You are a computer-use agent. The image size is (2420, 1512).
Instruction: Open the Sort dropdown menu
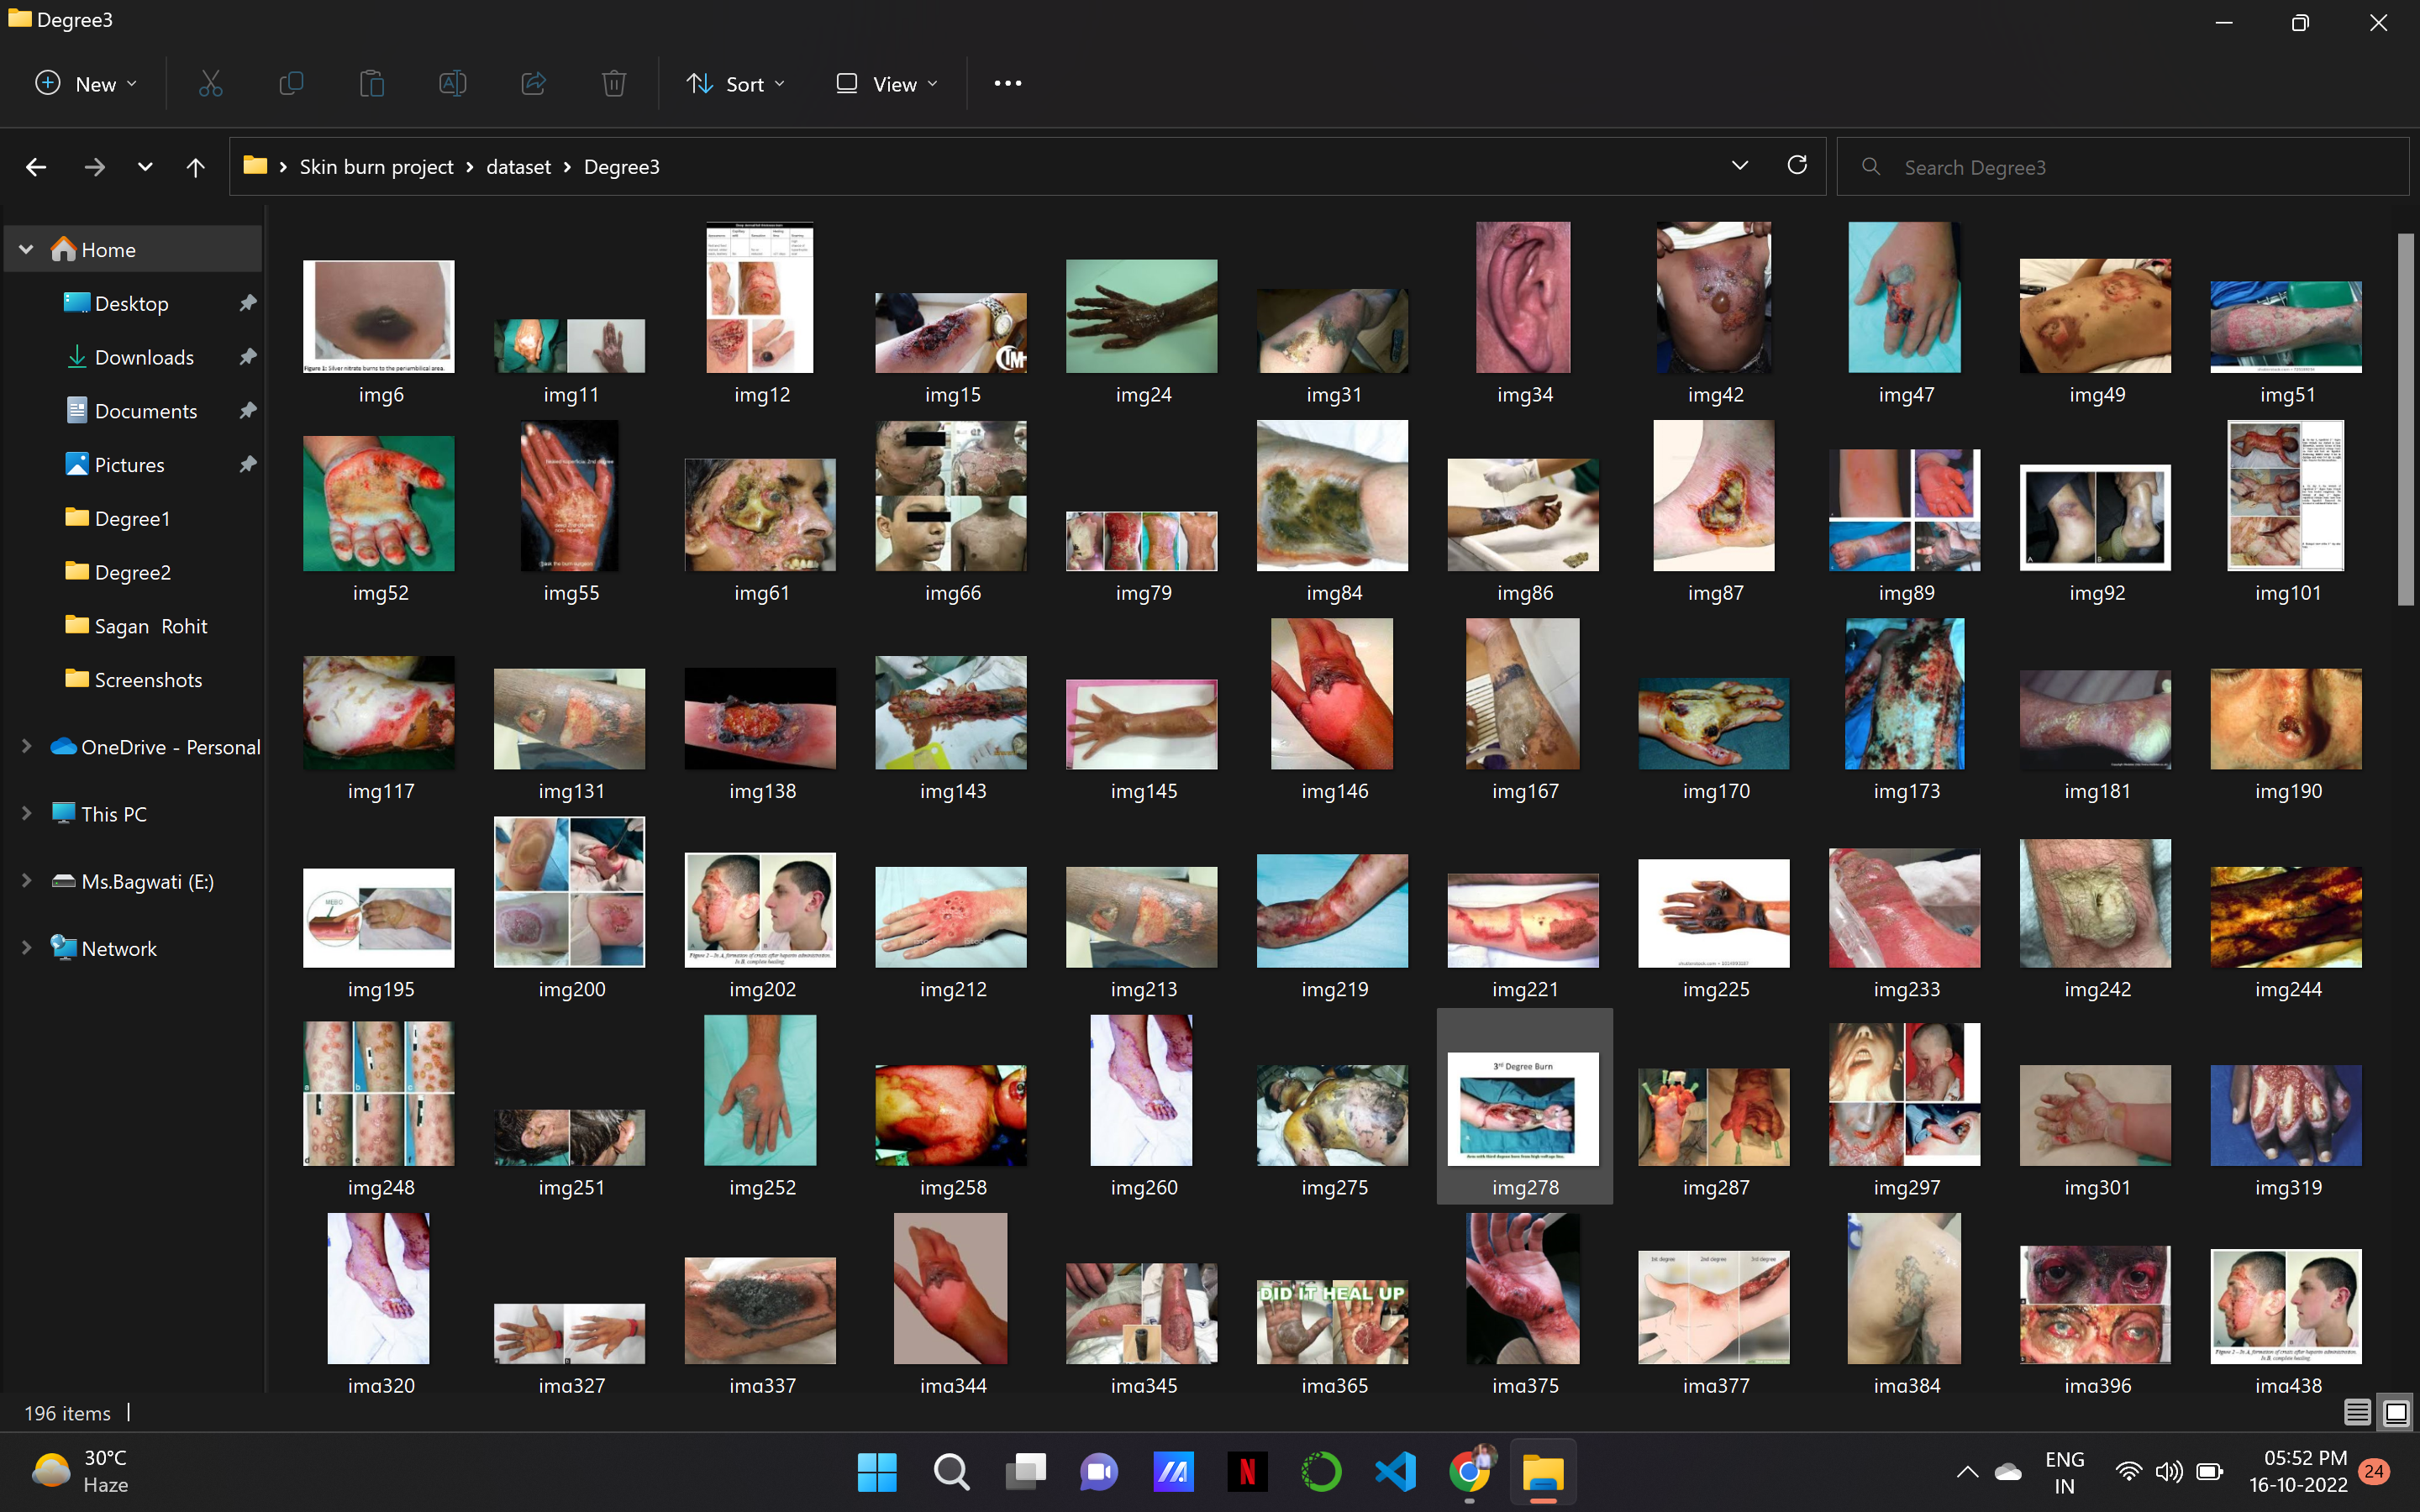click(736, 84)
